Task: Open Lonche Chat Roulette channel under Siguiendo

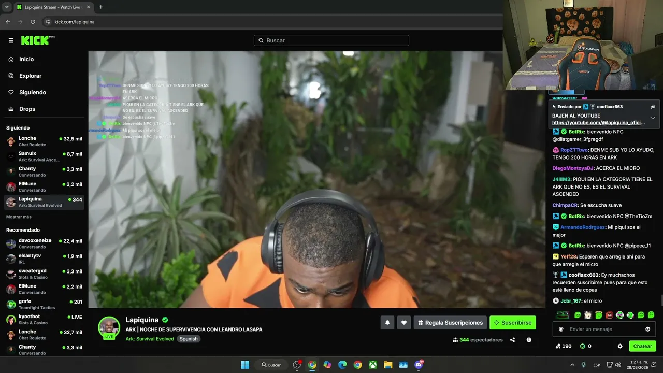Action: (44, 141)
